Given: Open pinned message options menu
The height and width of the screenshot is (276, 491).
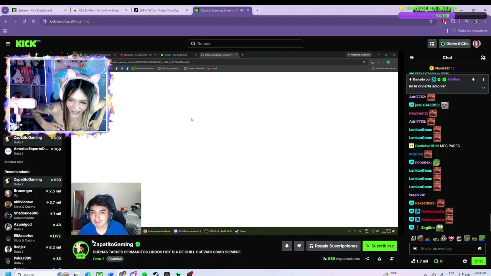Looking at the screenshot, I should [483, 79].
